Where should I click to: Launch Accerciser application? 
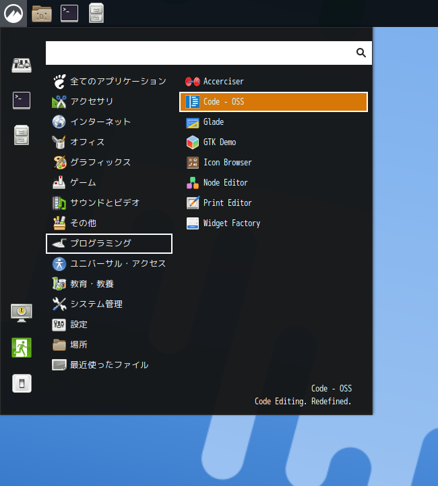tap(274, 82)
